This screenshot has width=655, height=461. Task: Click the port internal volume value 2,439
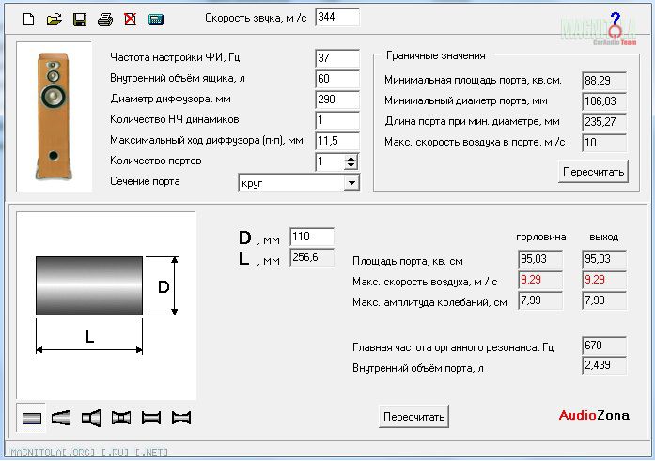coord(604,365)
